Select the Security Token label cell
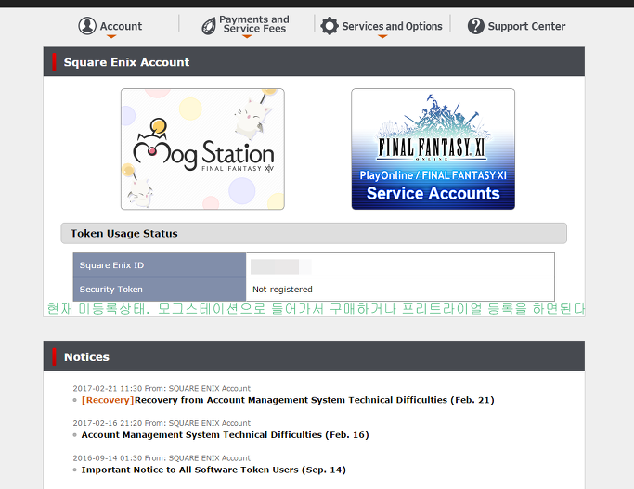Screen dimensions: 634x489 click(160, 290)
